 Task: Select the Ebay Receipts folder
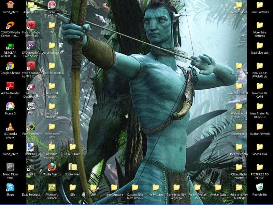pos(31,187)
